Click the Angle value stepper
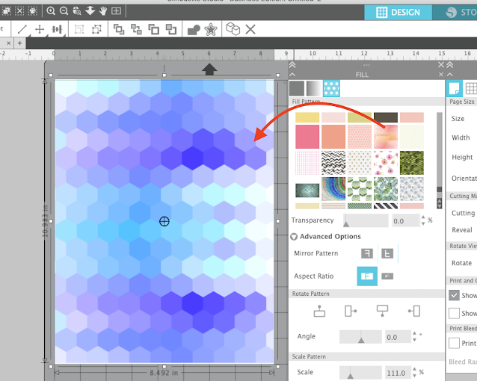477x381 pixels. (x=414, y=336)
